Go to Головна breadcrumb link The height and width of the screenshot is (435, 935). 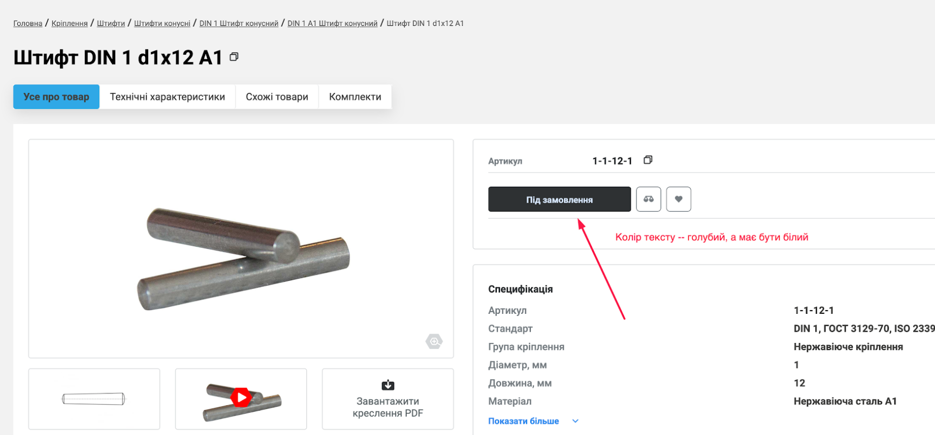point(28,23)
